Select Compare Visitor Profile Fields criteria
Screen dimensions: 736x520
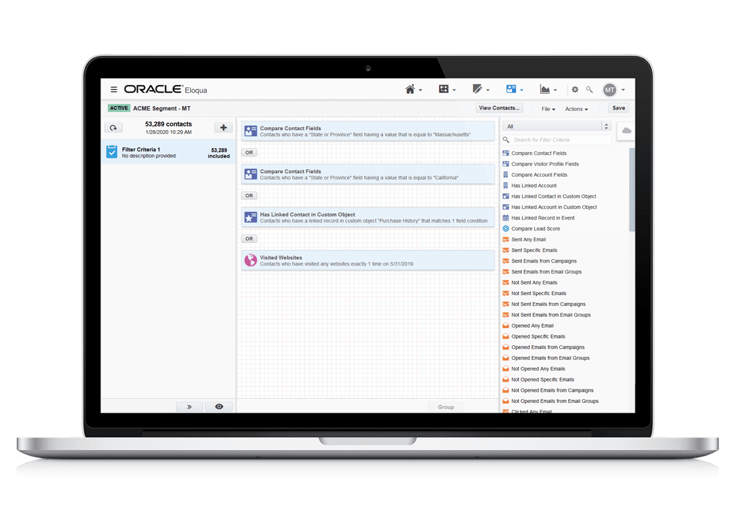point(545,164)
